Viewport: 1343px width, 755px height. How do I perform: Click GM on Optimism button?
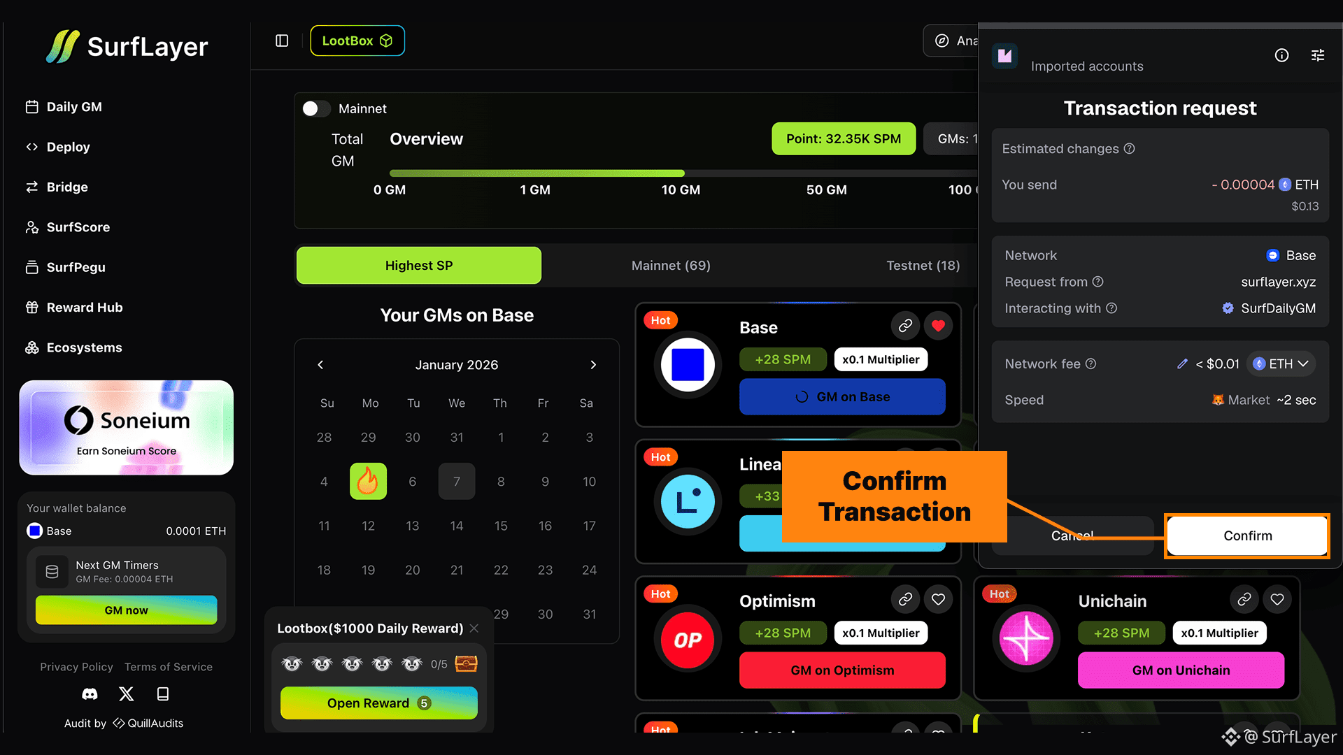click(842, 670)
